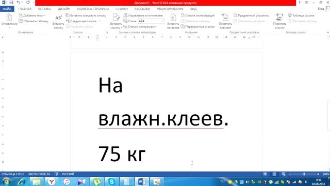Switch to the РАССЫЛКИ tab
The height and width of the screenshot is (186, 330).
[x=142, y=9]
